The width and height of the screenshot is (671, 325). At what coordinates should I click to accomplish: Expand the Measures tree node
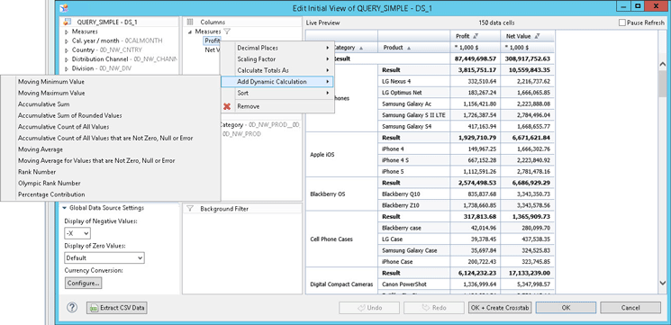pos(67,32)
